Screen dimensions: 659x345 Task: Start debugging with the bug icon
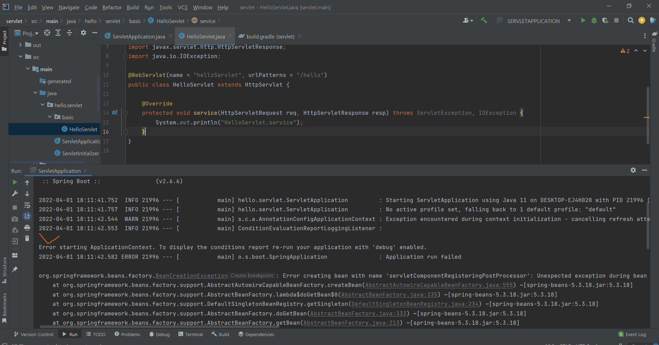(x=594, y=21)
